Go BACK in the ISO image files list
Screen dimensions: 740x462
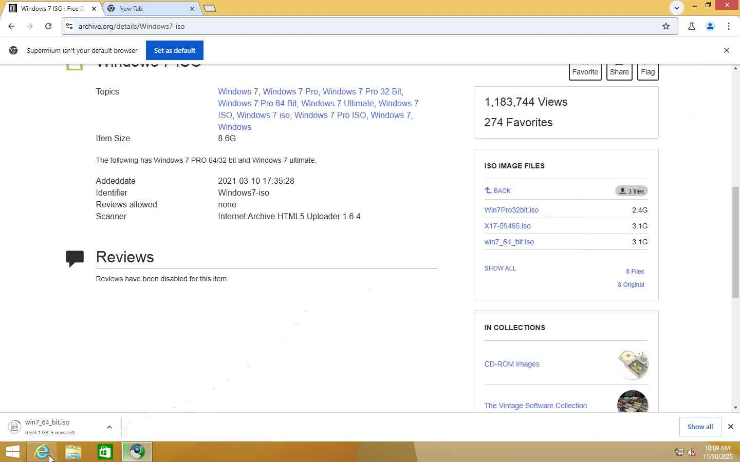(497, 190)
